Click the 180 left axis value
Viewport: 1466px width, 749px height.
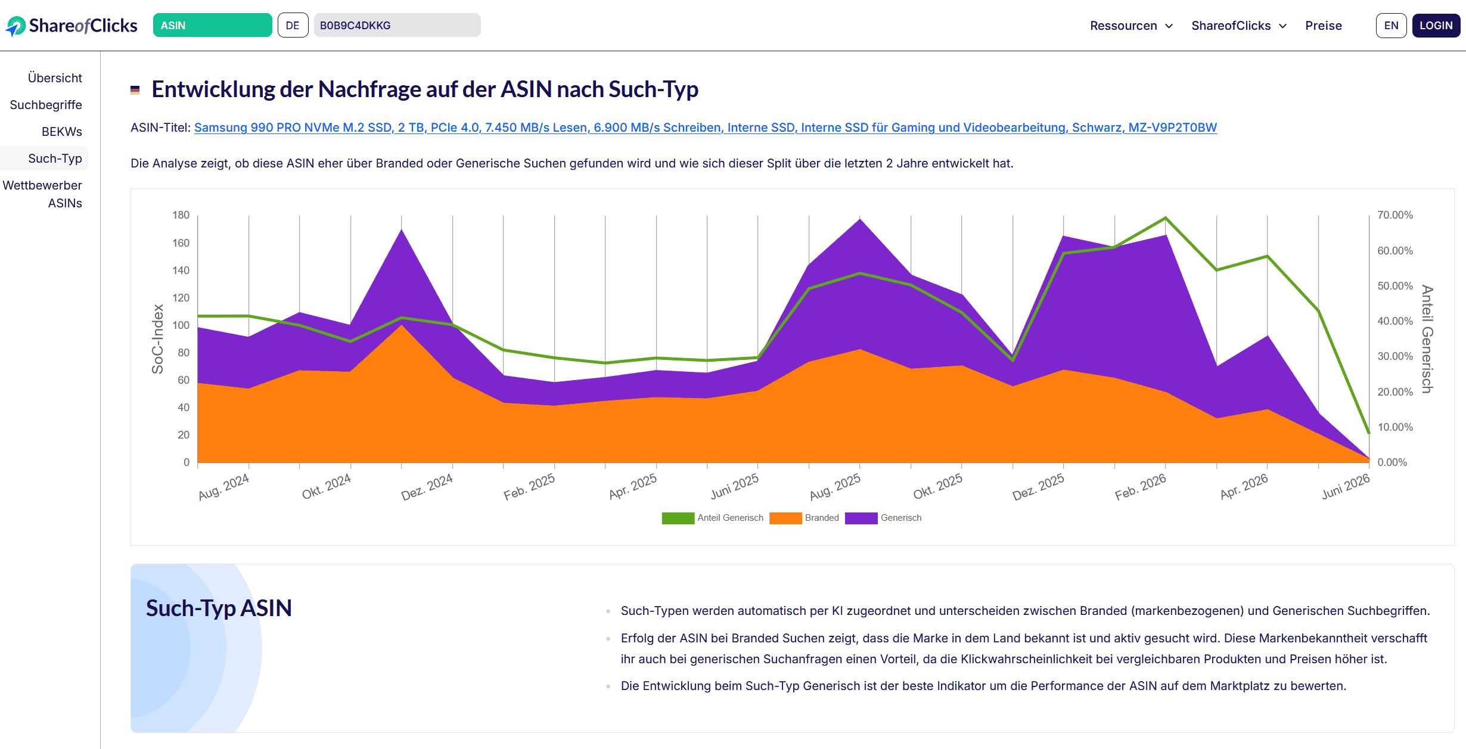(x=181, y=215)
